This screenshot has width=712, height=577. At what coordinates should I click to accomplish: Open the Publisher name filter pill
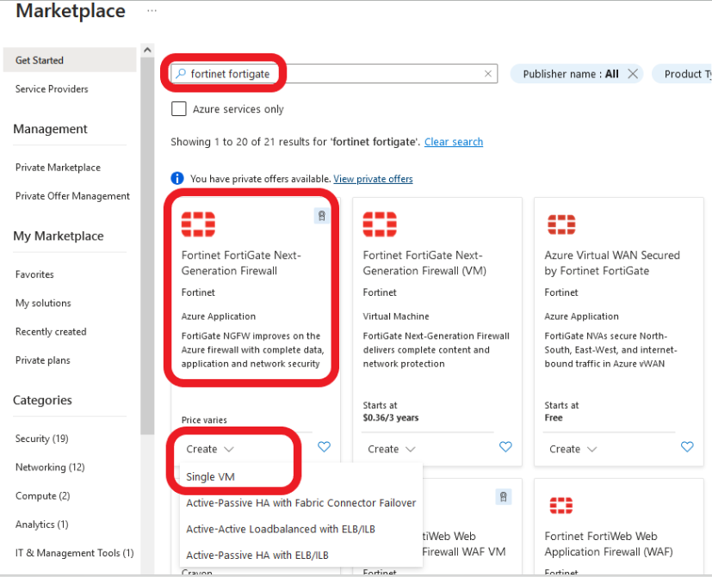click(571, 74)
